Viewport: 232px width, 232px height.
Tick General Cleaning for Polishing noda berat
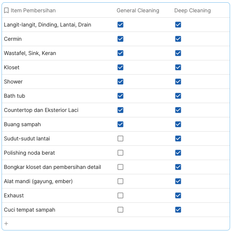(120, 153)
